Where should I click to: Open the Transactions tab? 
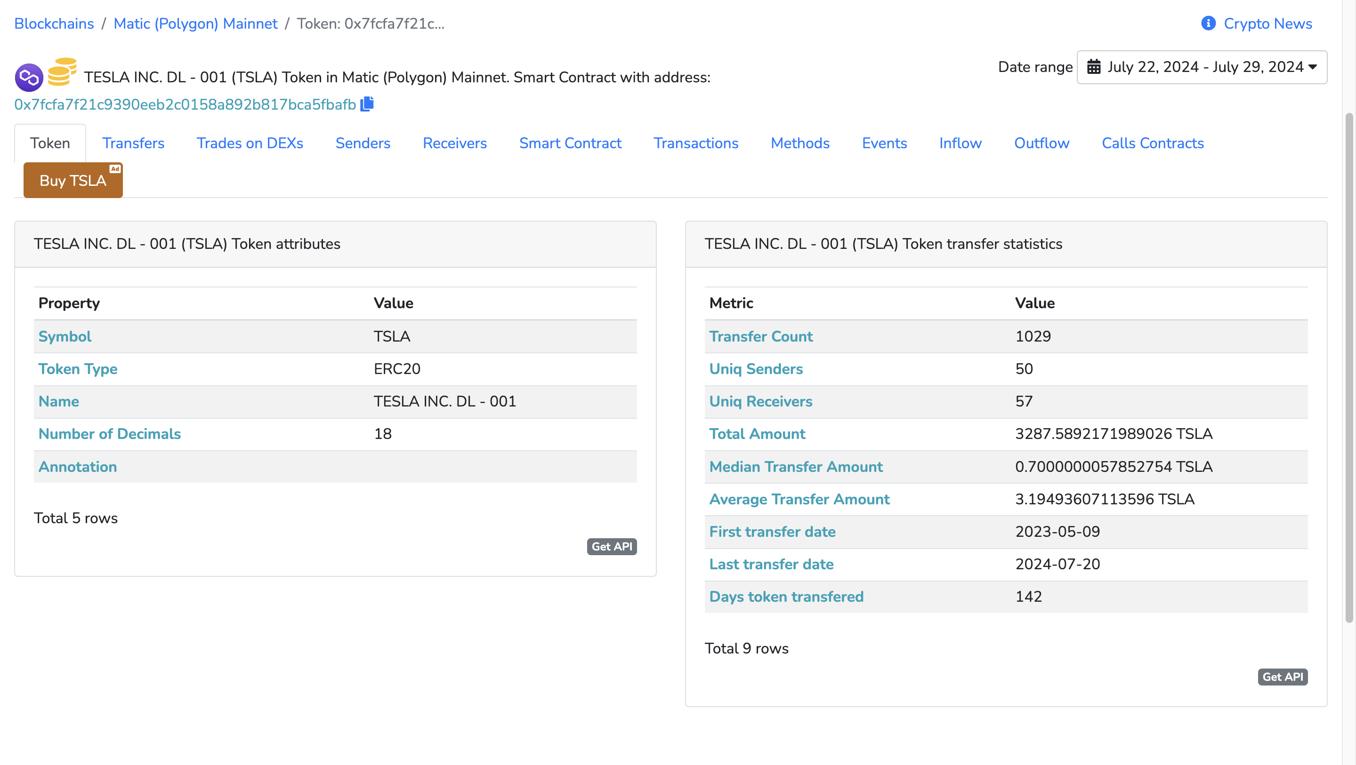(x=696, y=143)
